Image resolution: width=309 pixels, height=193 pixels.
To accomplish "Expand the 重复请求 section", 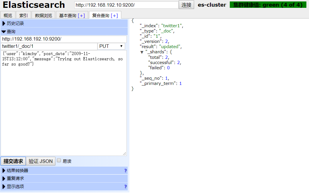I will point(64,179).
